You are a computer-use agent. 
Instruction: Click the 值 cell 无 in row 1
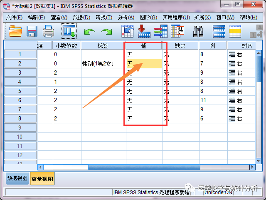click(x=144, y=55)
